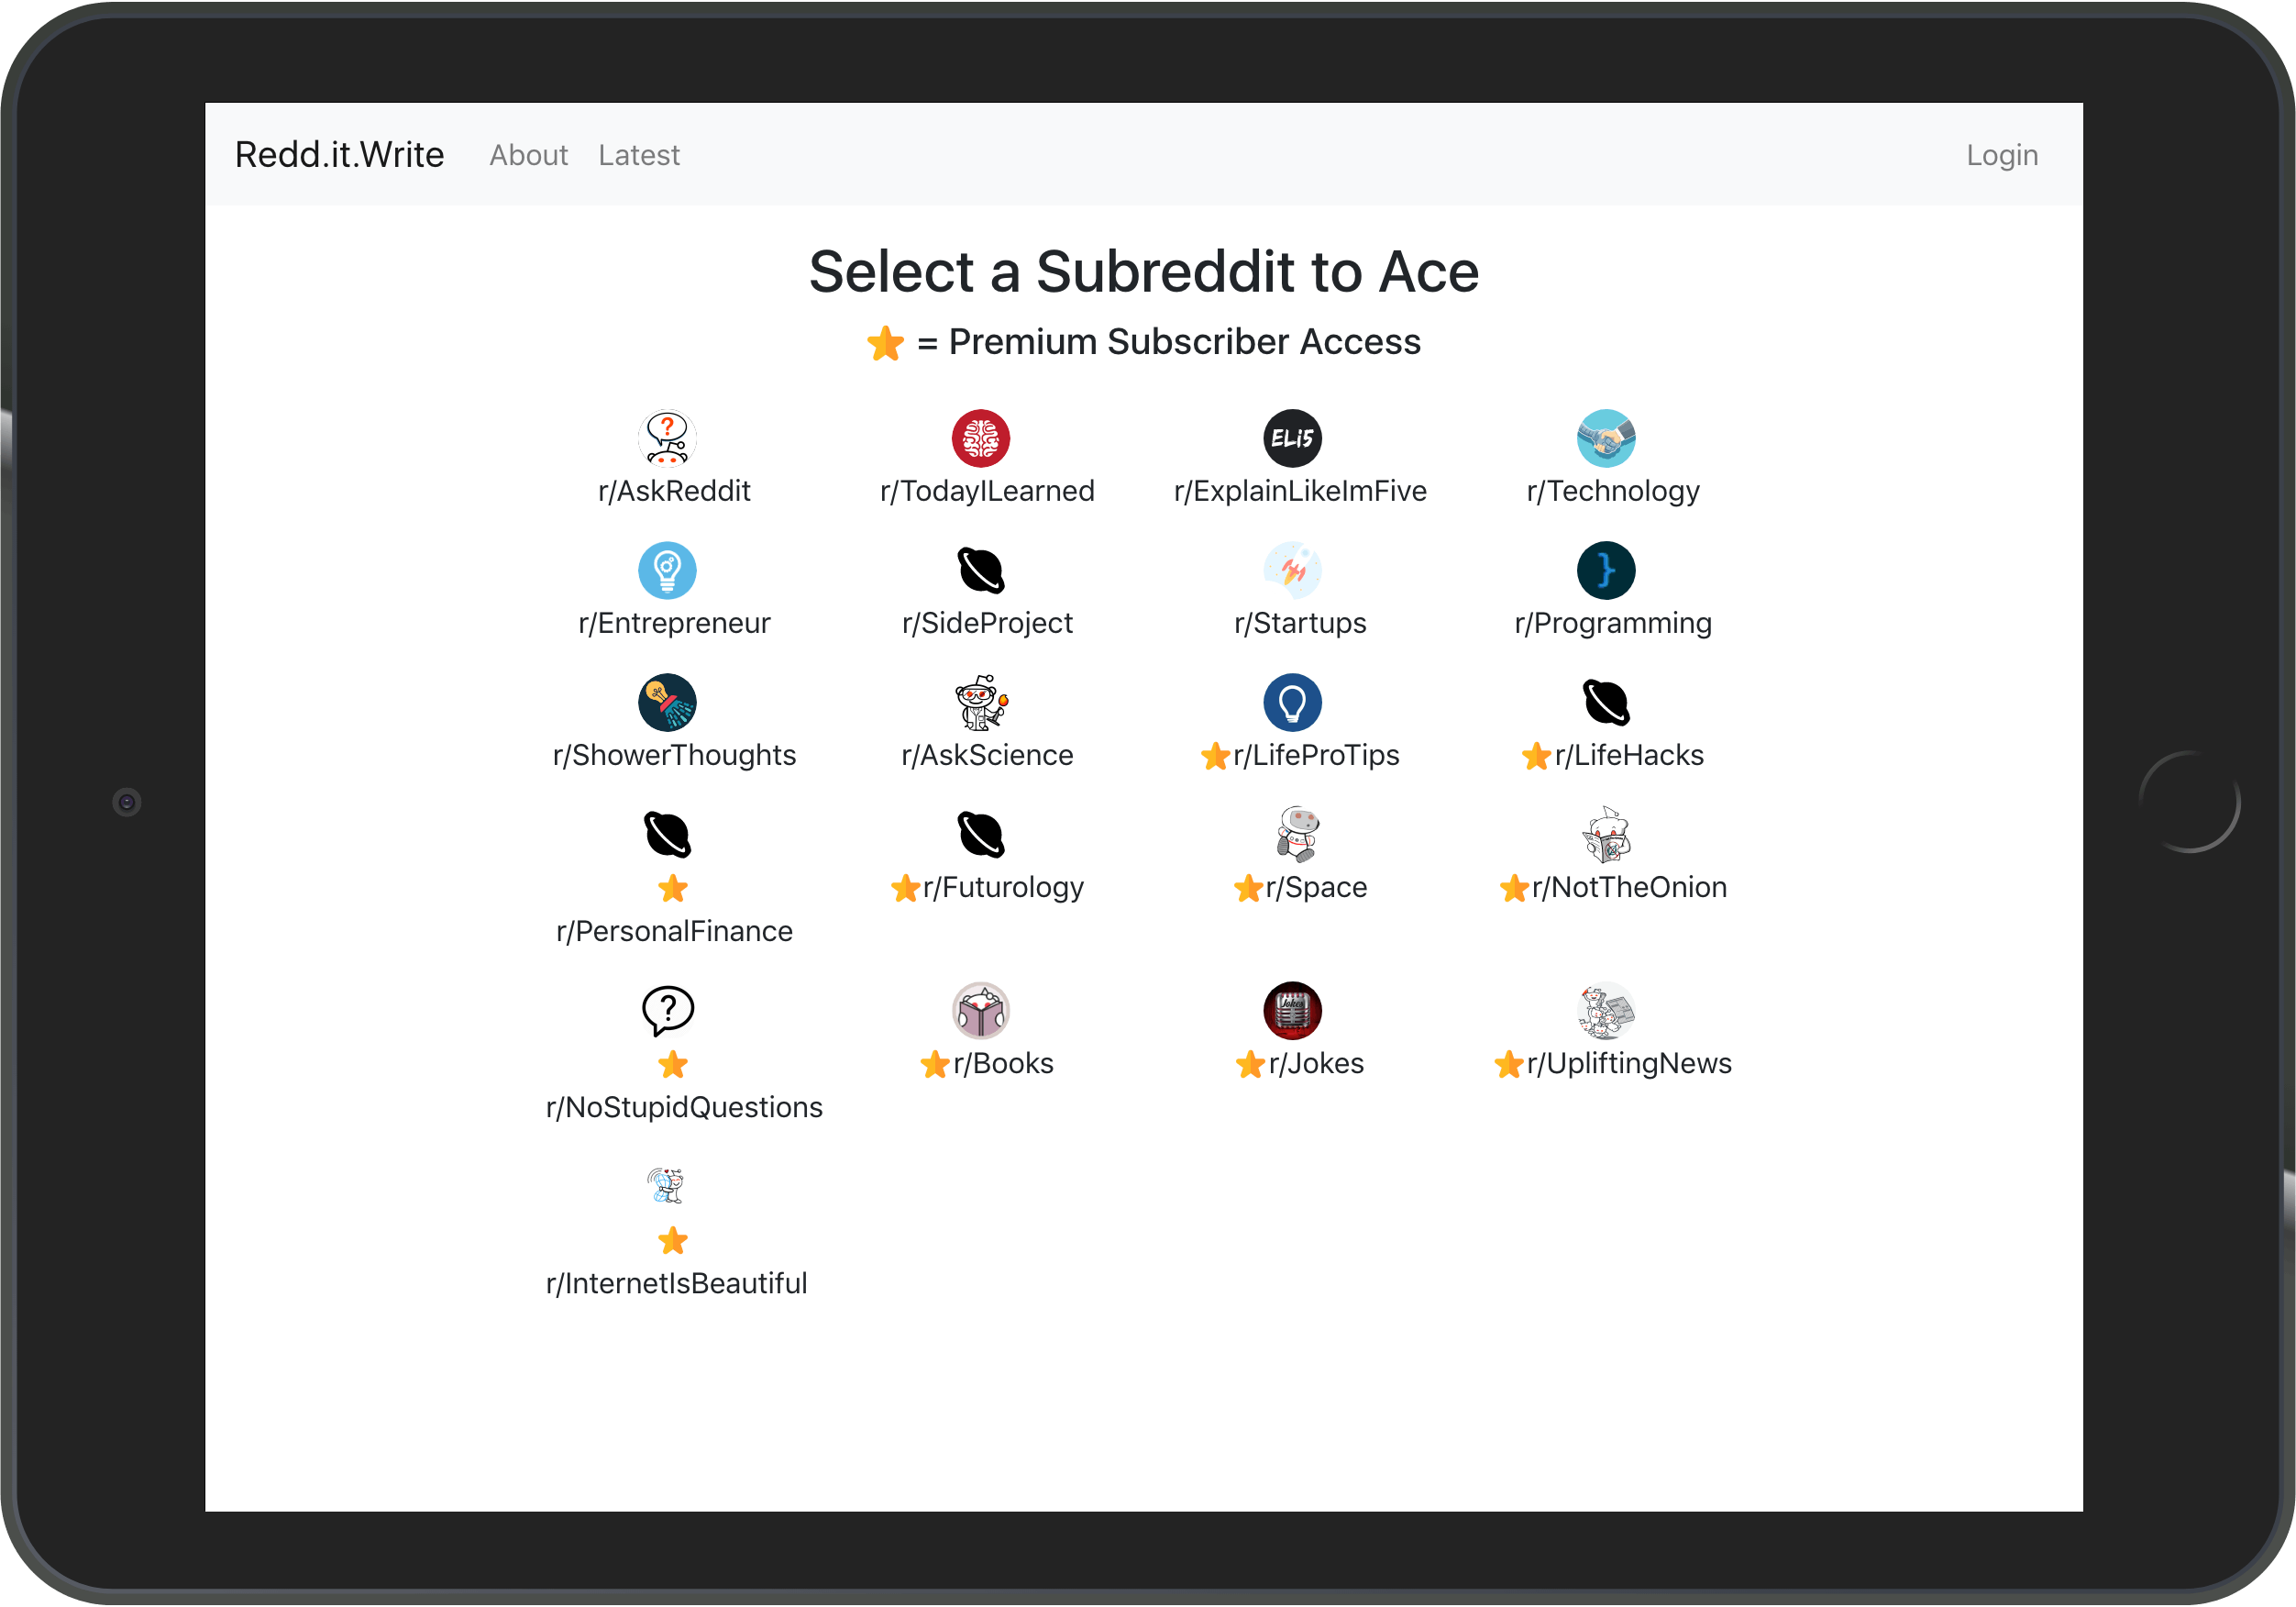Open the r/Startups rocket icon
The height and width of the screenshot is (1607, 2296).
point(1292,571)
